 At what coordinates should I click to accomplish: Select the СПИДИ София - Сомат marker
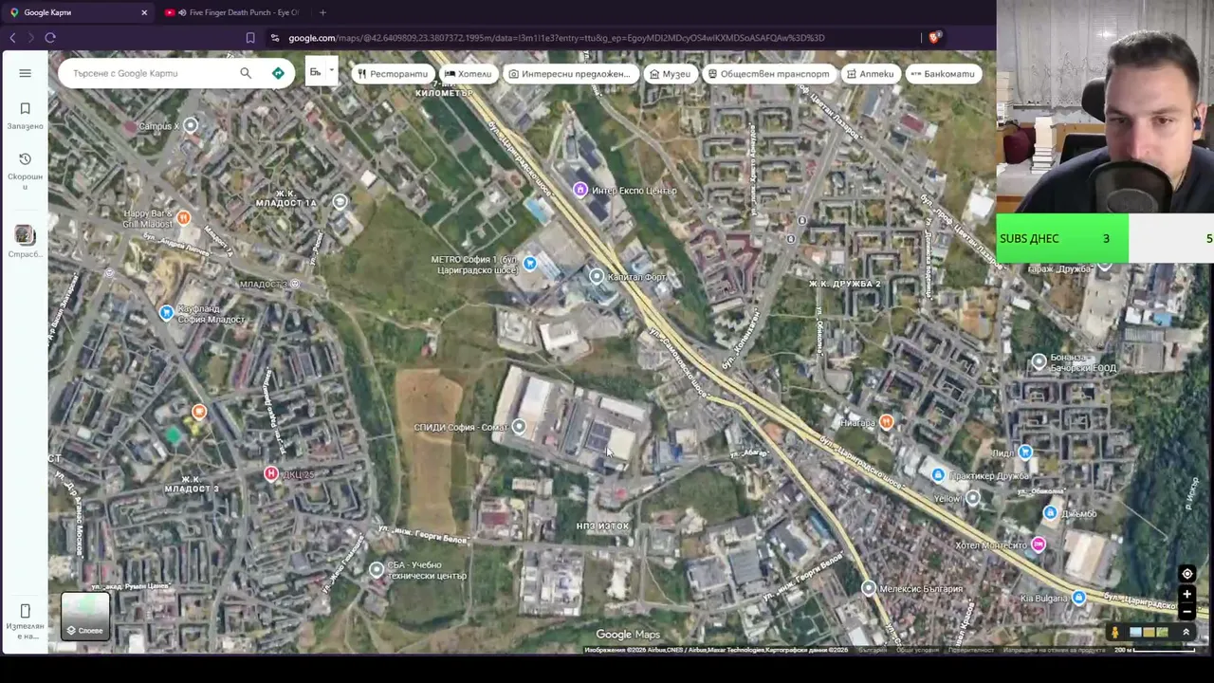519,427
